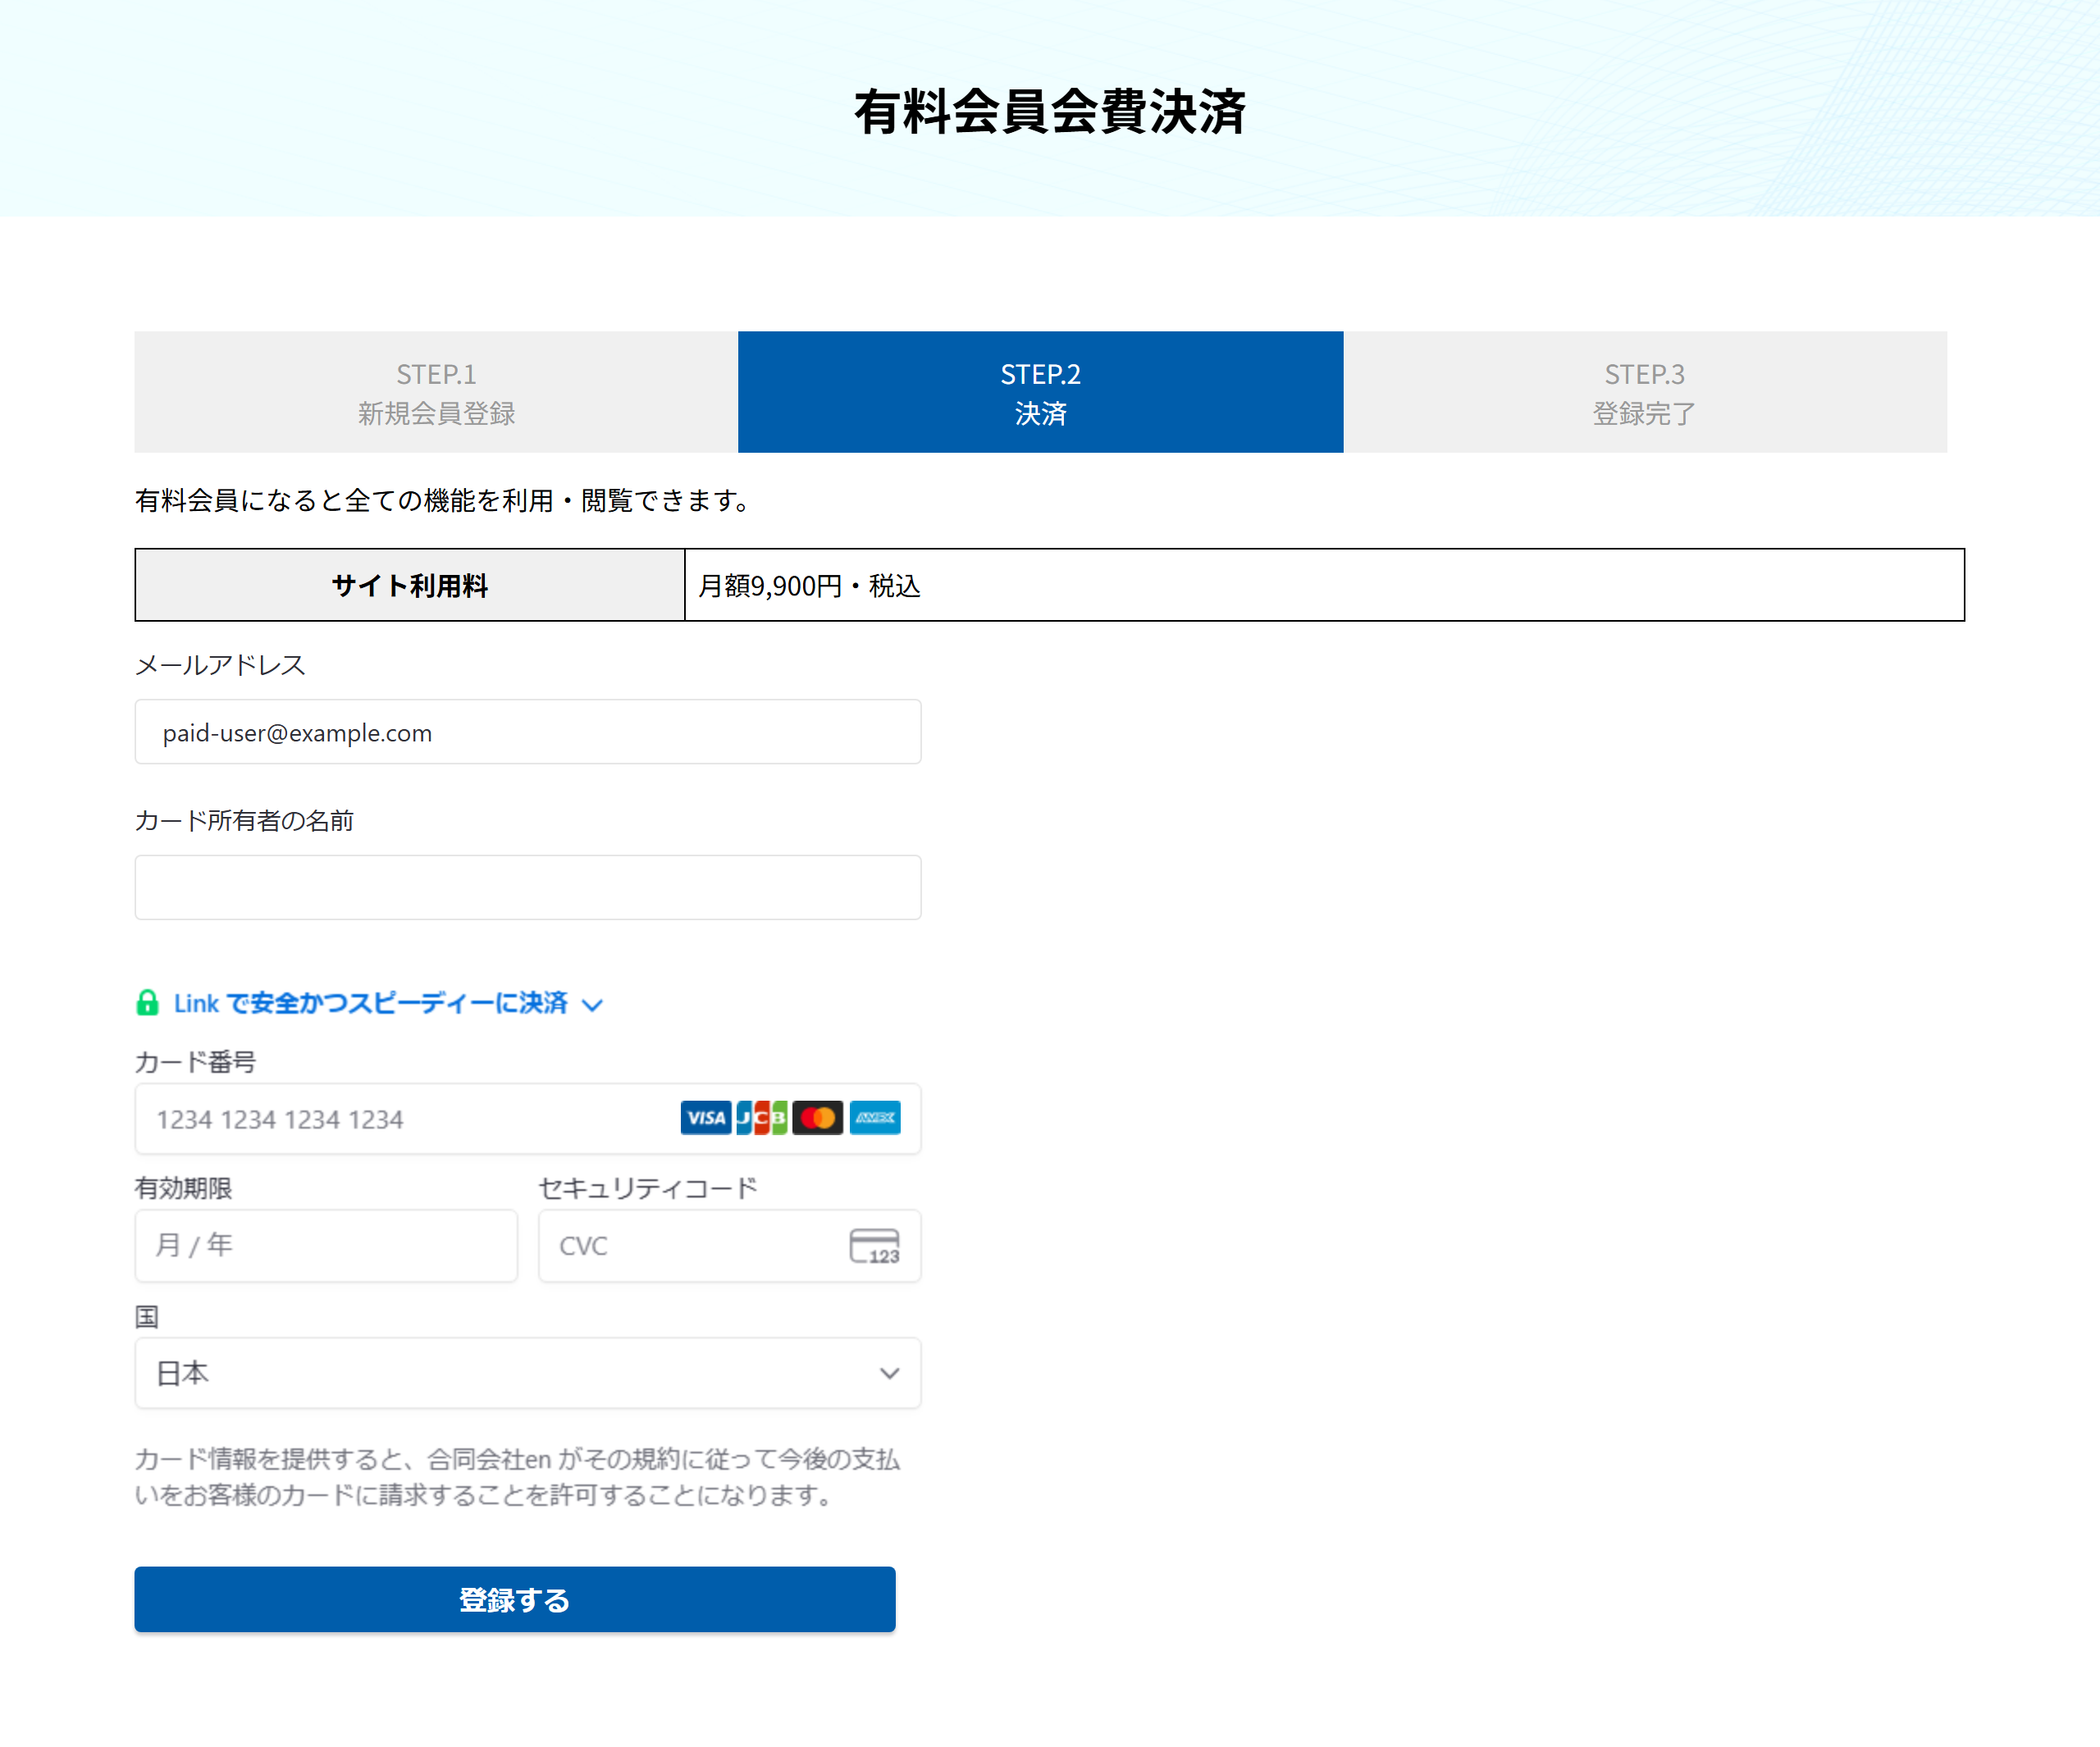Click the VISA card logo
Screen dimensions: 2100x1747
tap(706, 1118)
